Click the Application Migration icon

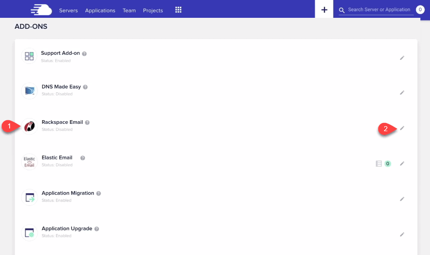(29, 197)
